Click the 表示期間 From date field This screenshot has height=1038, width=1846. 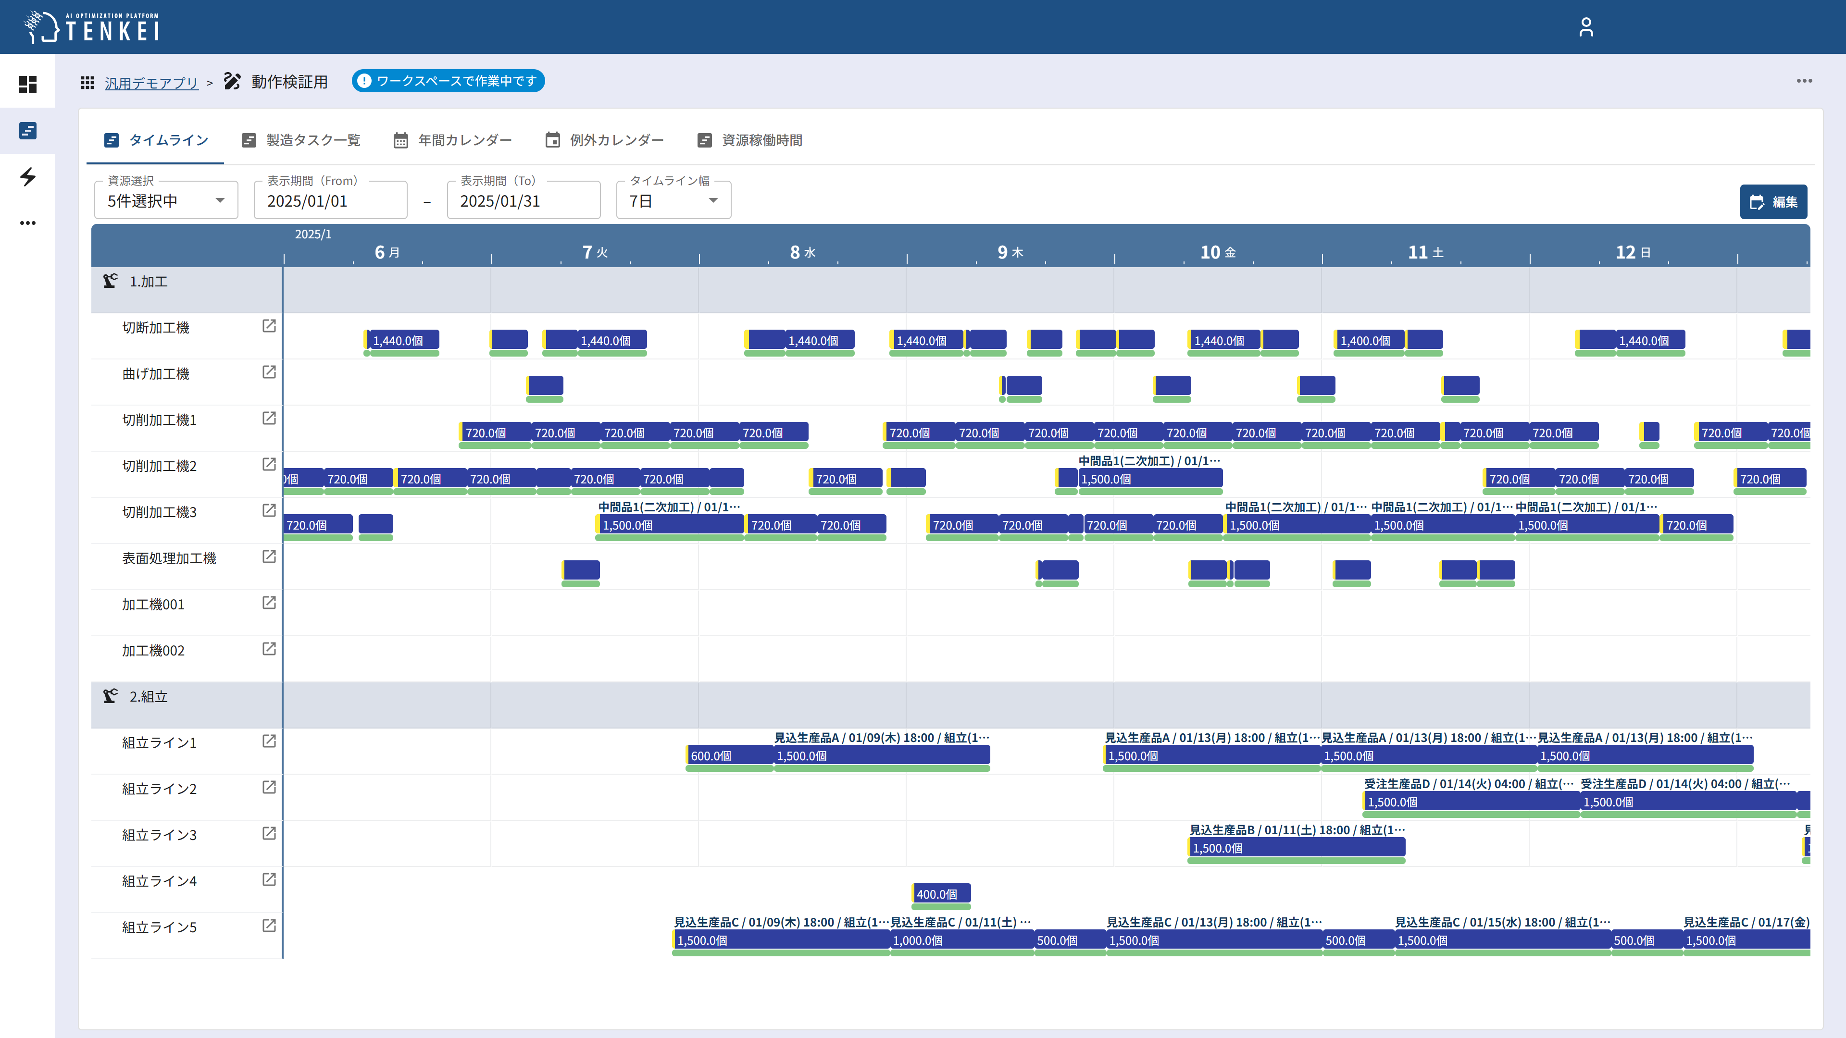pyautogui.click(x=330, y=201)
